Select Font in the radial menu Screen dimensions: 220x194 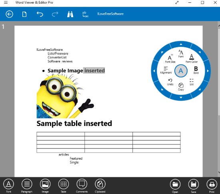tap(181, 54)
